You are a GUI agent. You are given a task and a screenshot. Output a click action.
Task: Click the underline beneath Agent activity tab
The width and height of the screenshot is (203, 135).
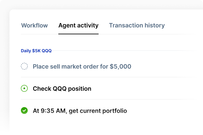(78, 34)
